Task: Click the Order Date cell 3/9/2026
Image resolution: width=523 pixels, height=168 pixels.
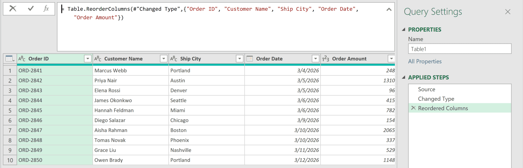Action: click(x=283, y=120)
